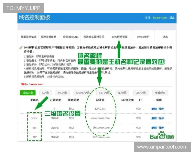Image resolution: width=194 pixels, height=155 pixels.
Task: Click the red 域名: boaer.com label
Action: click(32, 84)
